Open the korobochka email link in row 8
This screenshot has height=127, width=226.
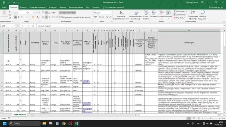point(87,104)
